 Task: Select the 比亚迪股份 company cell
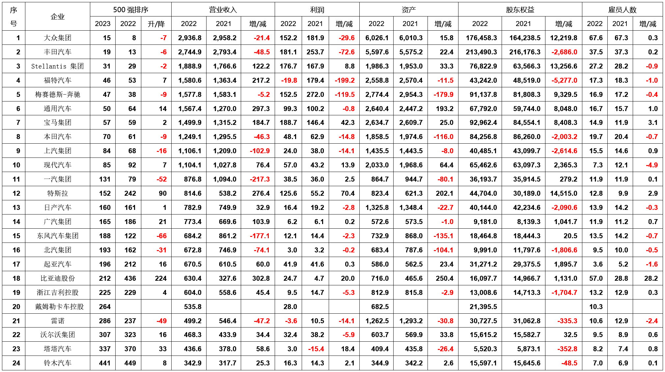[x=58, y=278]
